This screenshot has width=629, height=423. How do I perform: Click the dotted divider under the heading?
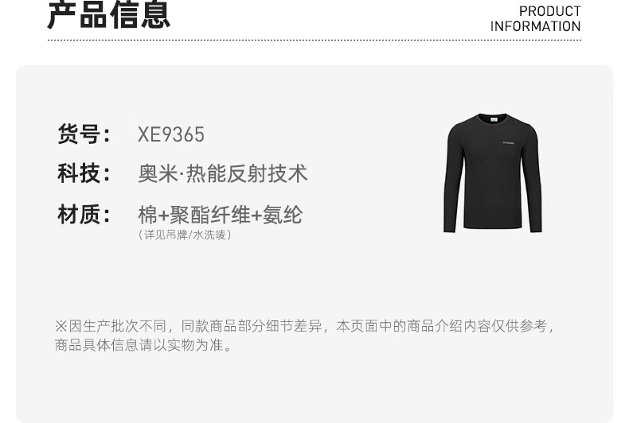click(314, 40)
